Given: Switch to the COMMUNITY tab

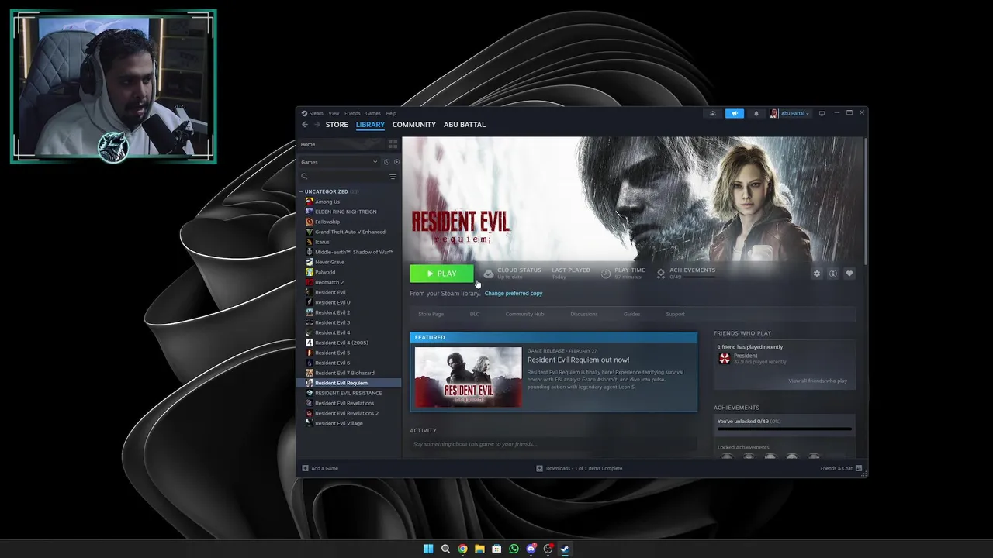Looking at the screenshot, I should pos(413,125).
